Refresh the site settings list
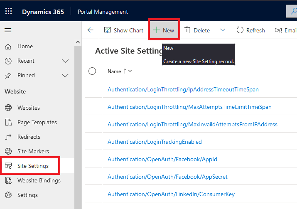The height and width of the screenshot is (209, 297). pos(250,30)
